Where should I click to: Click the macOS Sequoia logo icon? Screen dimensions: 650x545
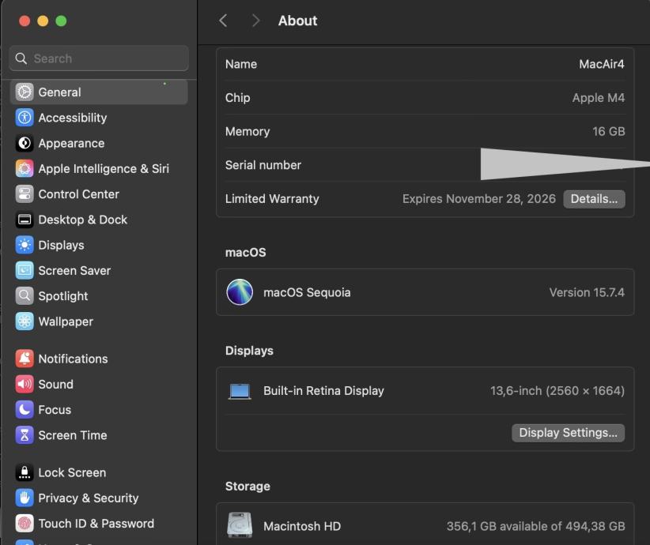240,292
